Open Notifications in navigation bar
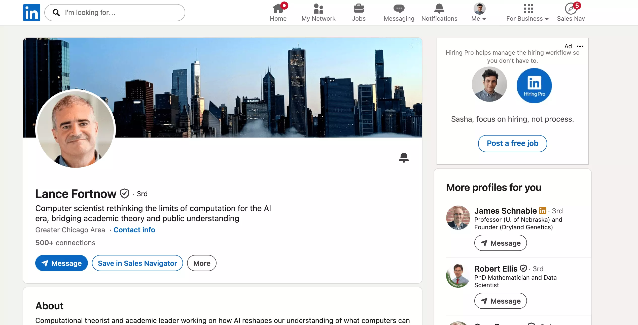The height and width of the screenshot is (325, 638). (x=439, y=12)
